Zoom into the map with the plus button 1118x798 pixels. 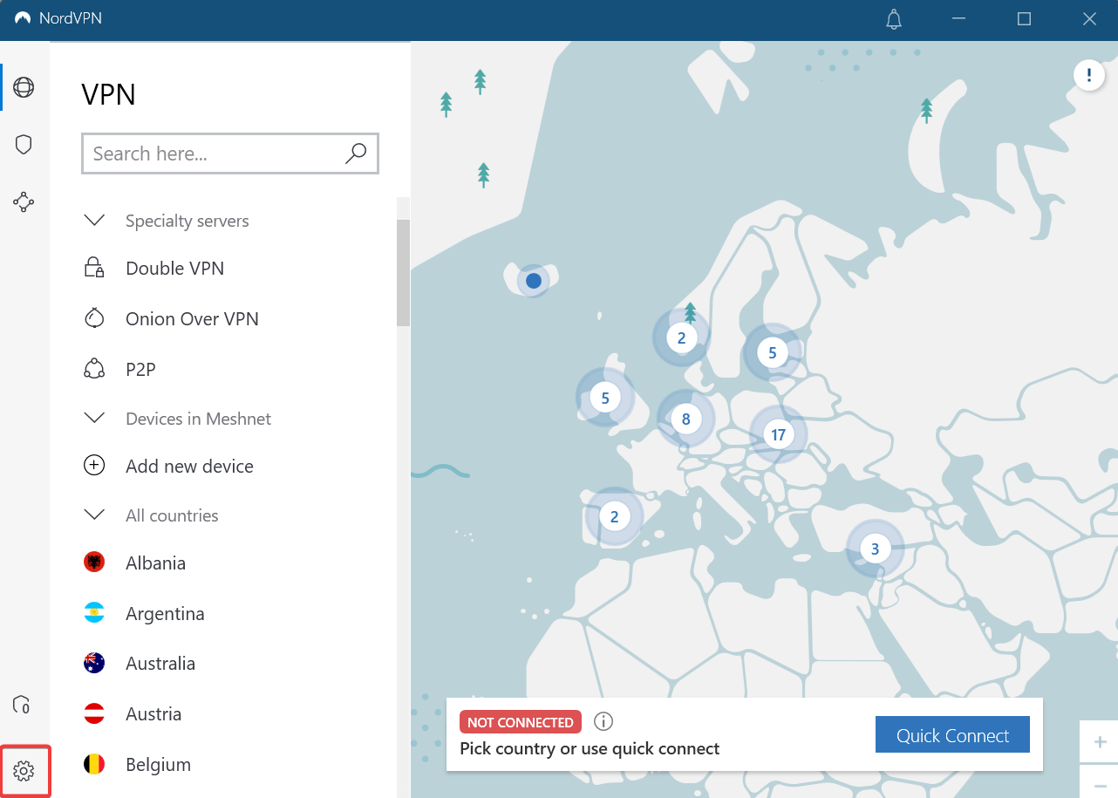click(x=1099, y=742)
